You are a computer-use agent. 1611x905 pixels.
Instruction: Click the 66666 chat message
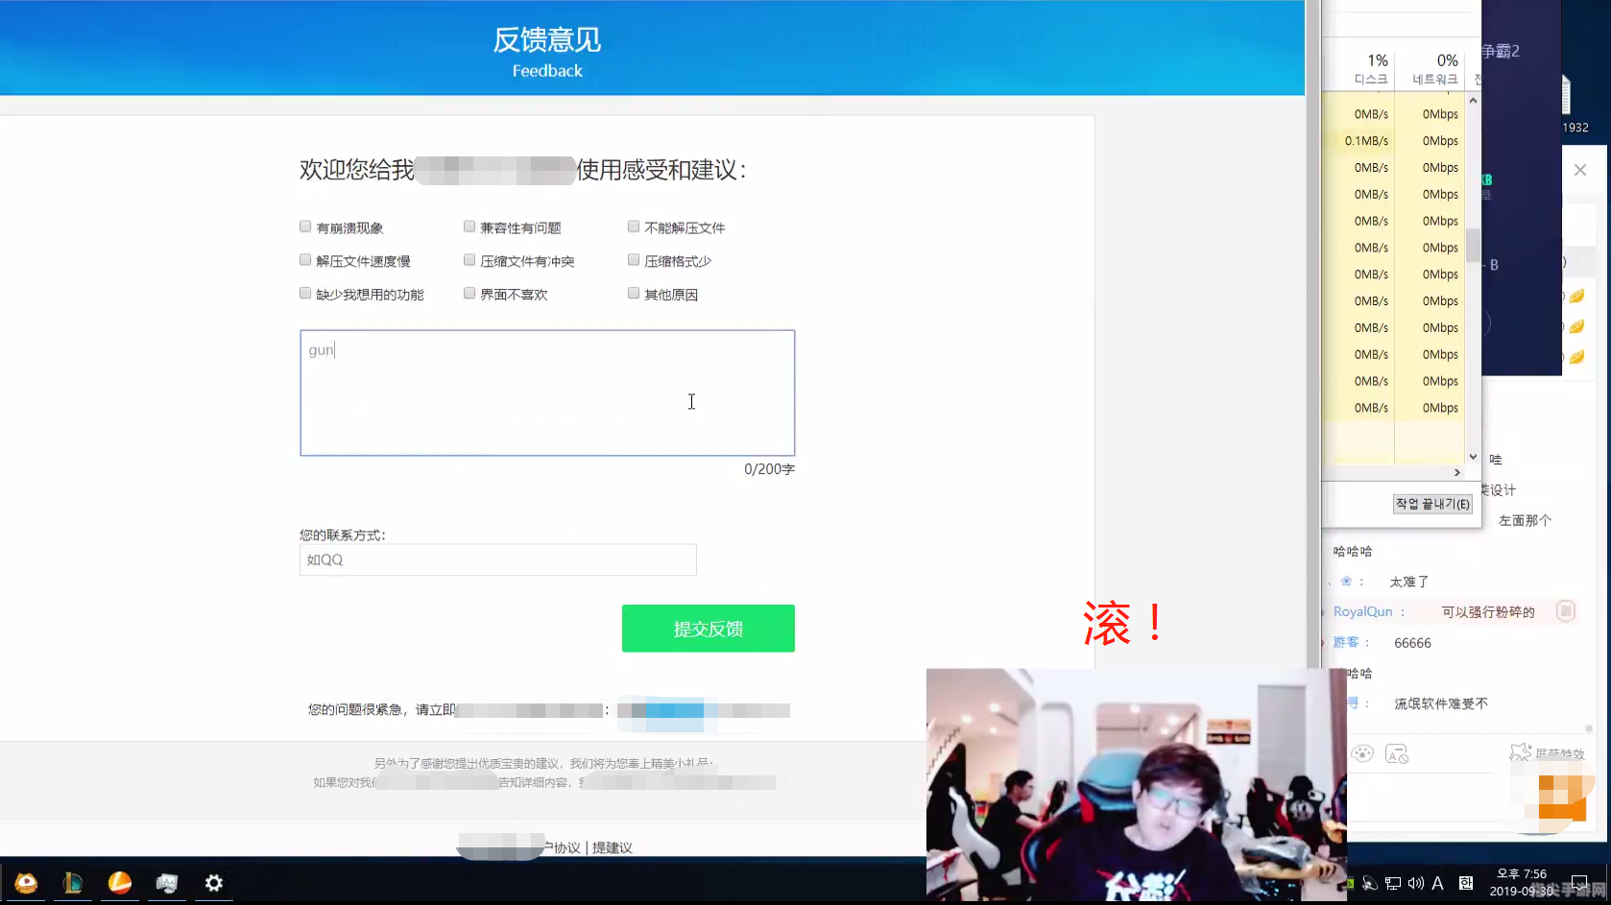tap(1412, 643)
